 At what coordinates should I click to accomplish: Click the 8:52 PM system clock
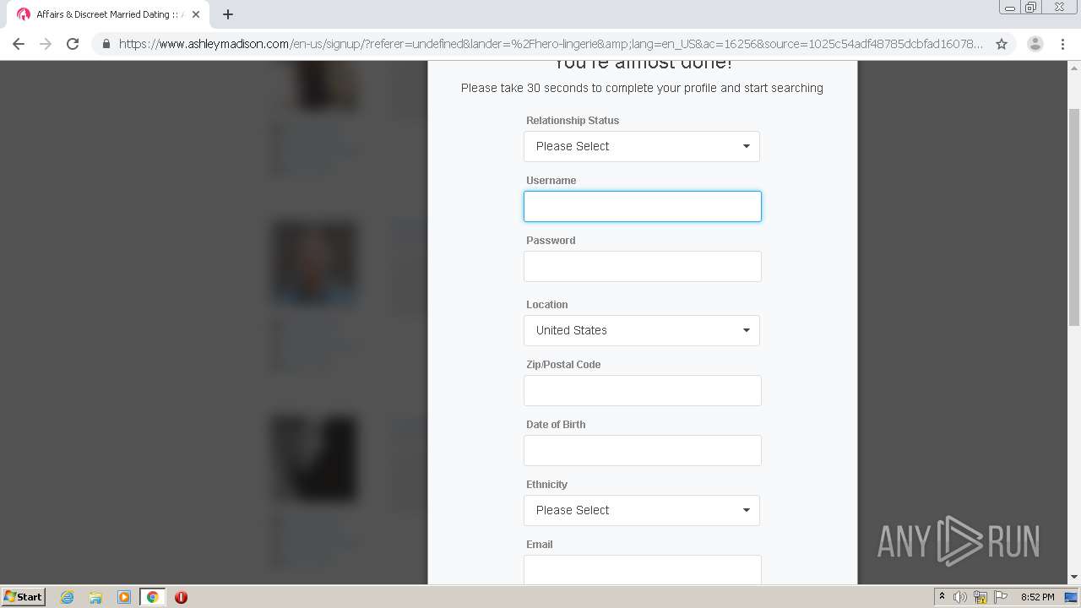tap(1037, 597)
